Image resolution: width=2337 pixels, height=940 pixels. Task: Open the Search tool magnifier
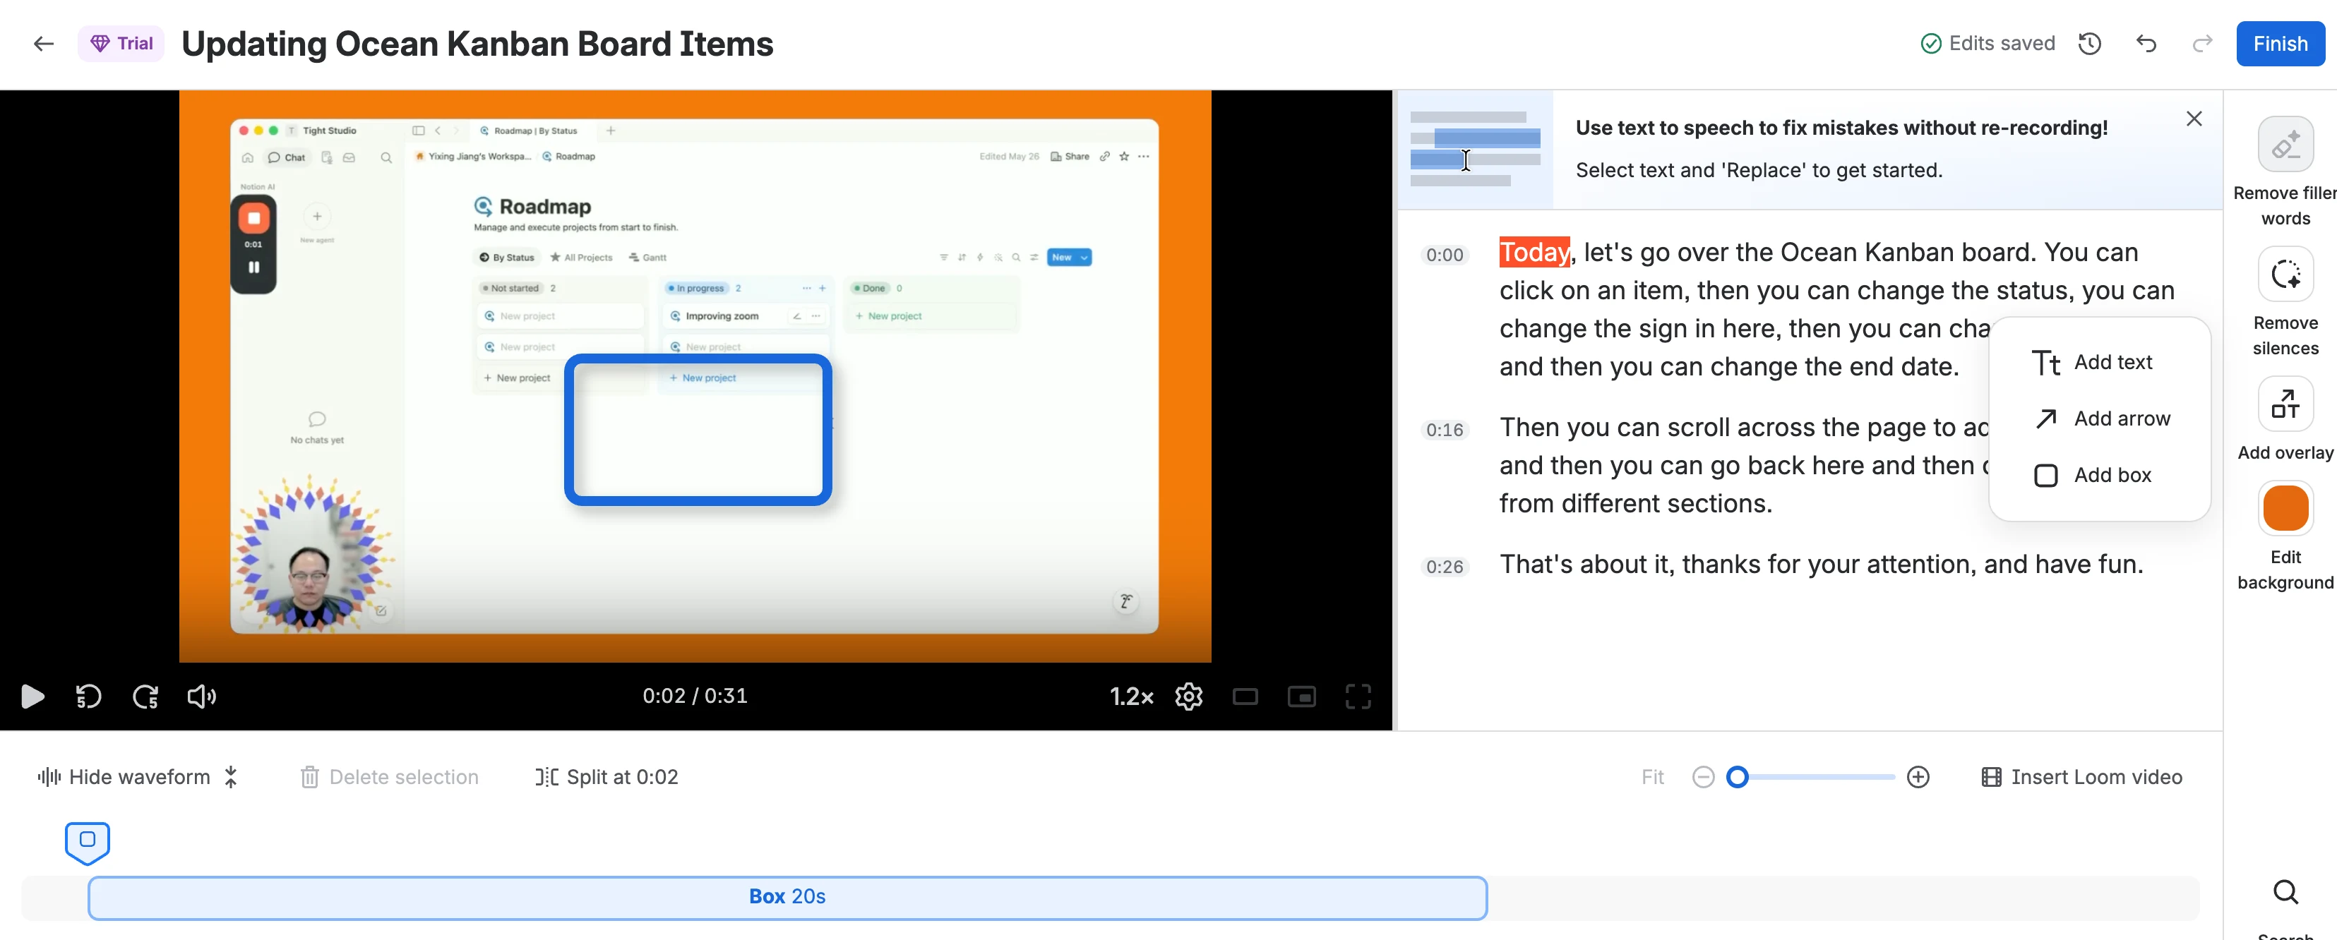coord(2284,892)
